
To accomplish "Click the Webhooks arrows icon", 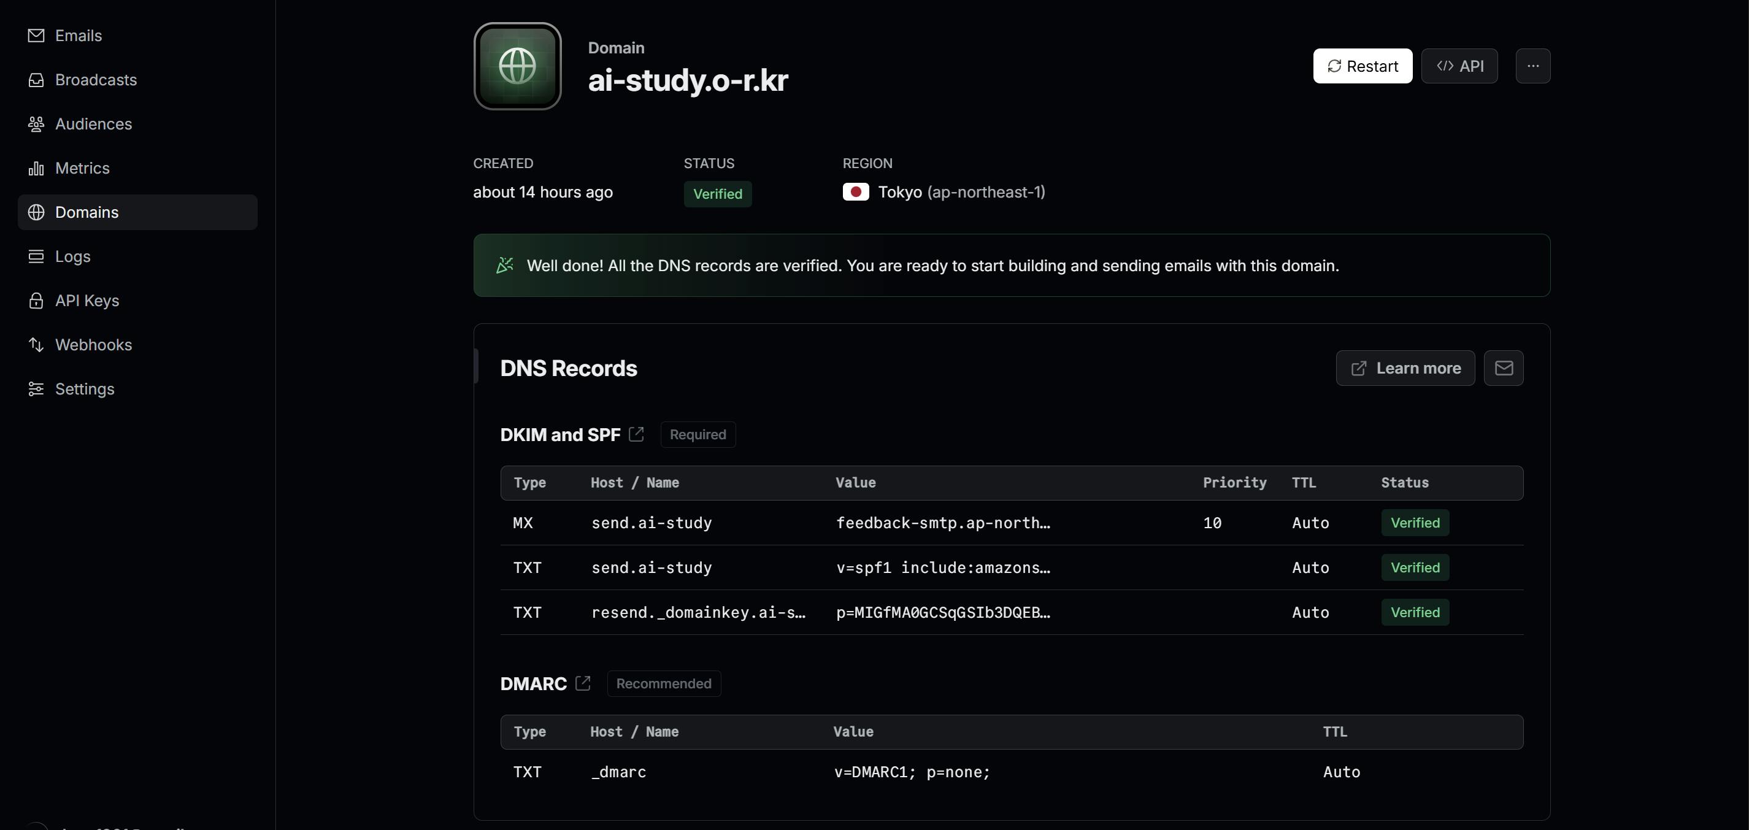I will [x=36, y=345].
